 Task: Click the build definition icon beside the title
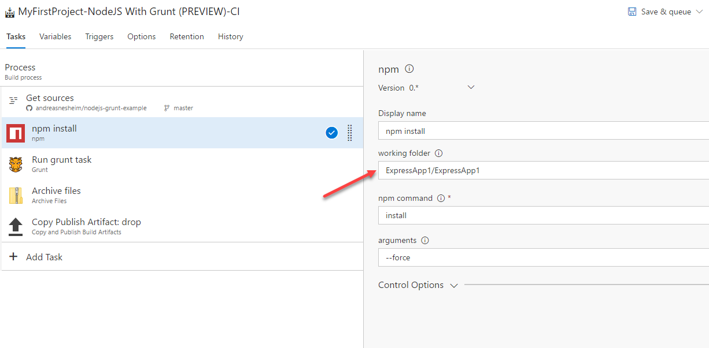(9, 12)
